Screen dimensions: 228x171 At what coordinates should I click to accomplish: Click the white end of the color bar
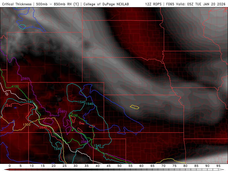tap(221, 170)
